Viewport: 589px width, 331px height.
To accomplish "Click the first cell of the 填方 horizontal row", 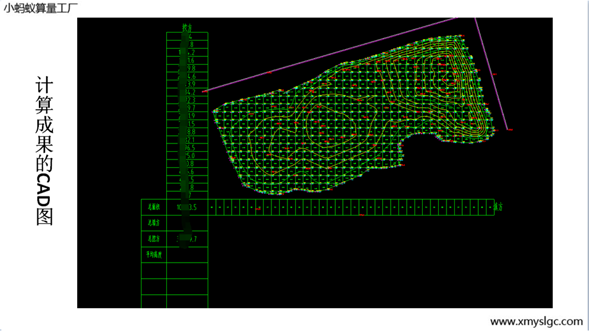I will coord(213,207).
